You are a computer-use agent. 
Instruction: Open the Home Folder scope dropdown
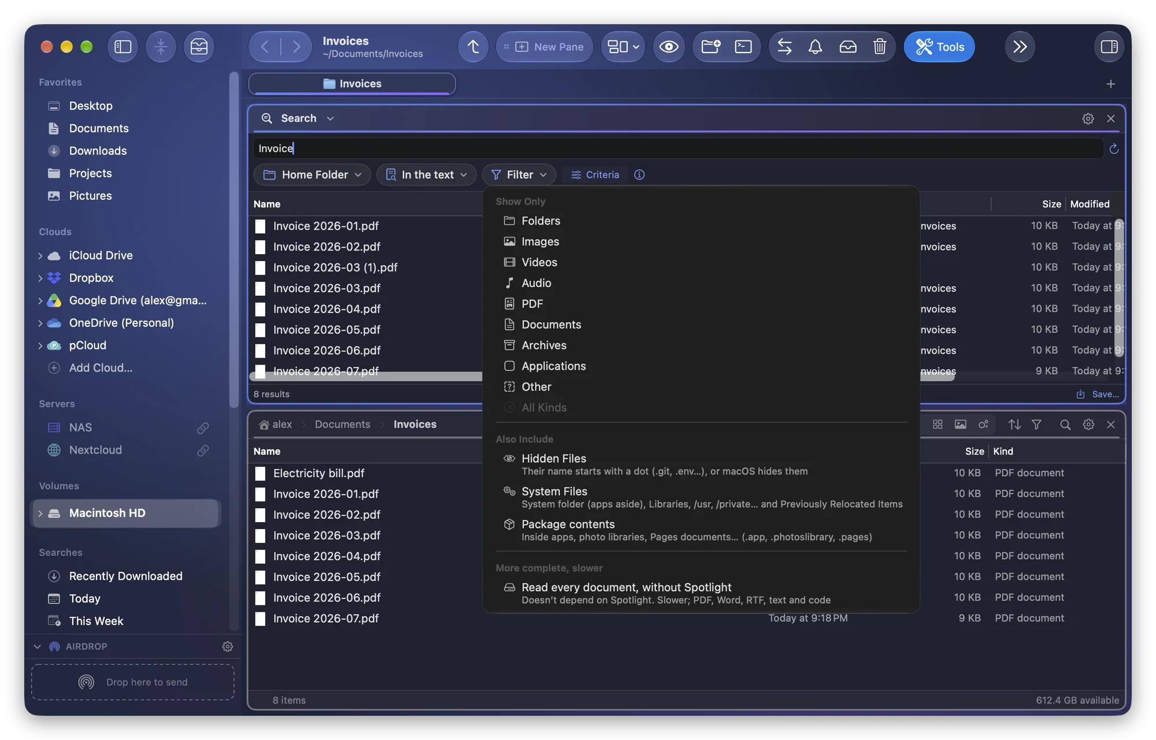pos(312,174)
